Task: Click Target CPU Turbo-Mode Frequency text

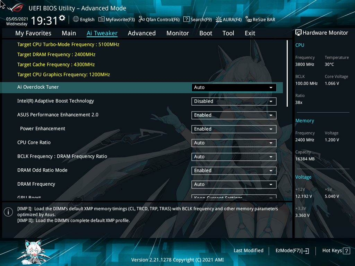Action: point(68,45)
